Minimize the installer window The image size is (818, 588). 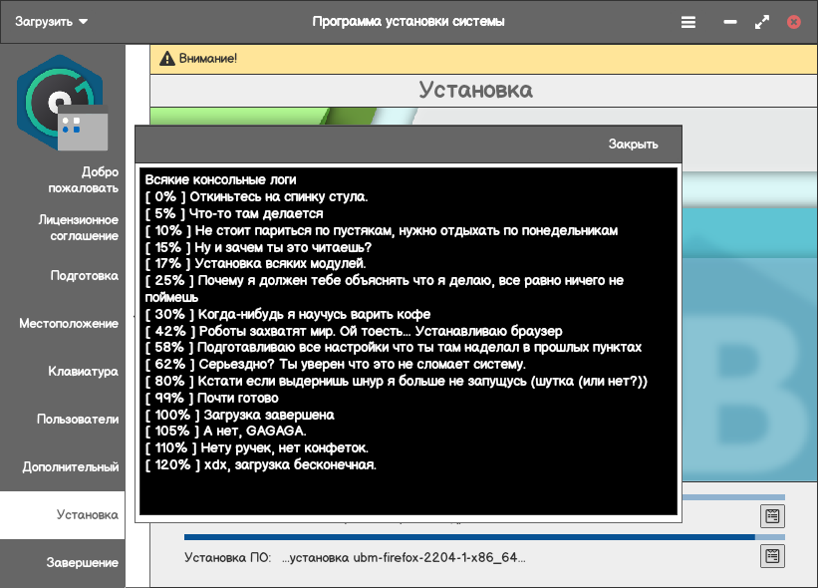(730, 22)
